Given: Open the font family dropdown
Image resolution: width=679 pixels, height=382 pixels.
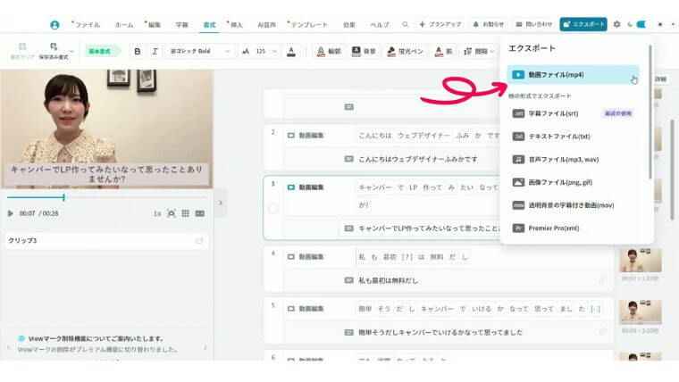Looking at the screenshot, I should 199,51.
